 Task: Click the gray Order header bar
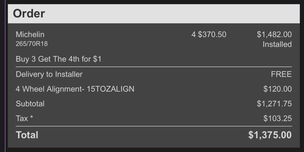click(x=154, y=14)
